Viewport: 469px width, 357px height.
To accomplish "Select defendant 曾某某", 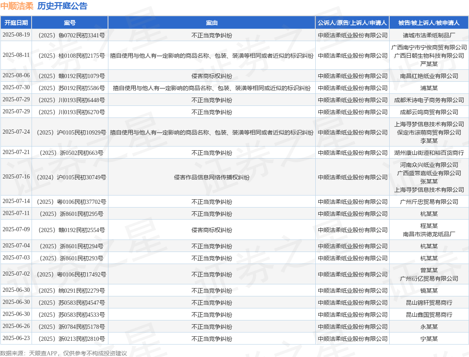I will (x=429, y=270).
